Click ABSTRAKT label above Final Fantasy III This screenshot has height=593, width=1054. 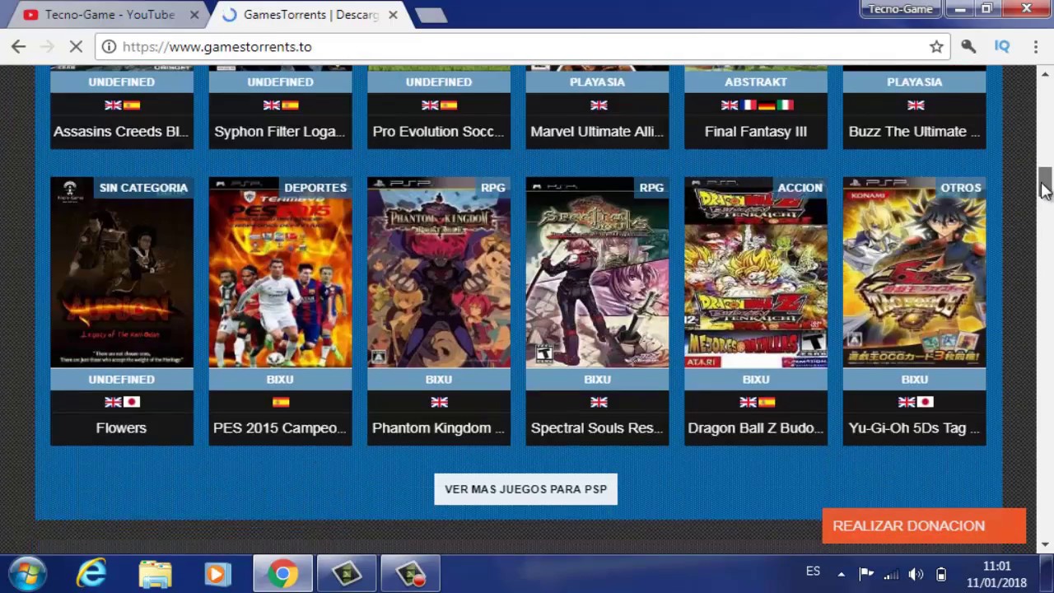pyautogui.click(x=756, y=82)
